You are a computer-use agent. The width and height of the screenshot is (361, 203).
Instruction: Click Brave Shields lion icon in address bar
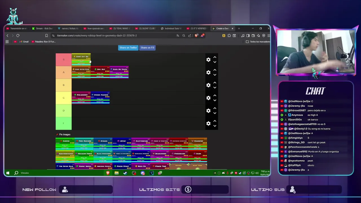pyautogui.click(x=196, y=36)
